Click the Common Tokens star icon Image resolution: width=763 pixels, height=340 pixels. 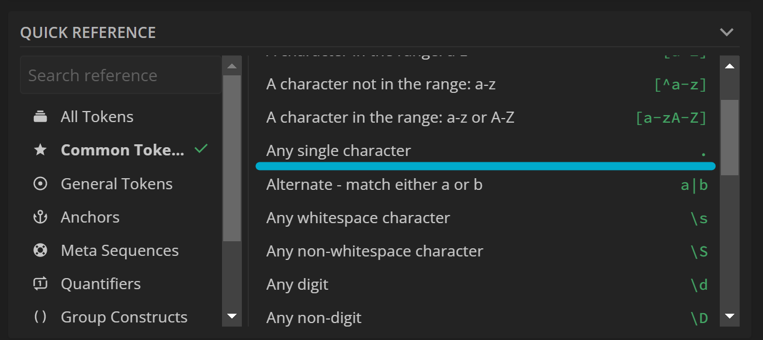pos(40,150)
